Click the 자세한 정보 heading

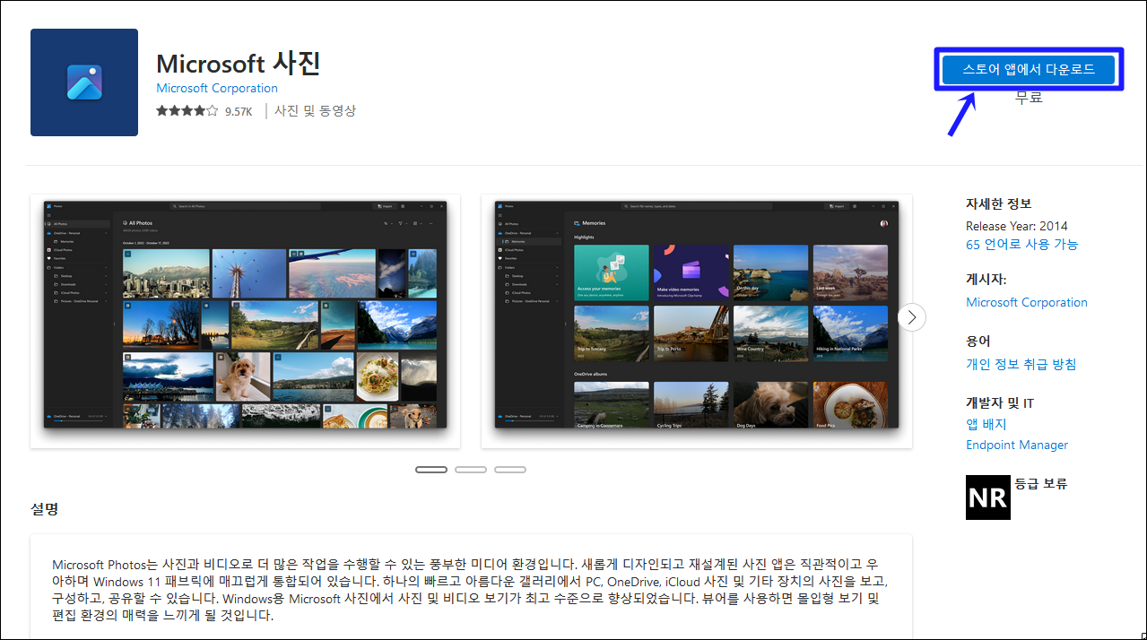(999, 203)
